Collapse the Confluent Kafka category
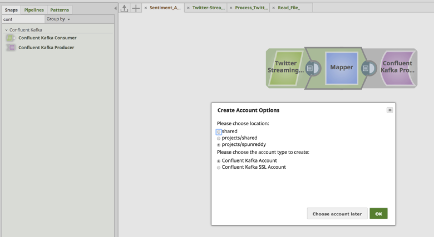Viewport: 434px width, 237px height. click(x=6, y=30)
